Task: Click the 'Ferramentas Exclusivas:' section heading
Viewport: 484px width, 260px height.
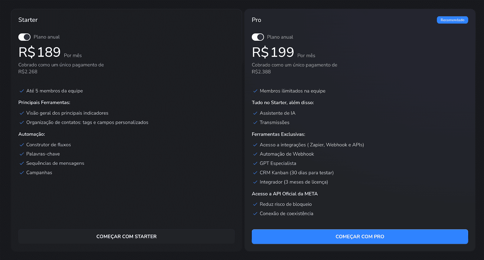Action: pos(278,134)
